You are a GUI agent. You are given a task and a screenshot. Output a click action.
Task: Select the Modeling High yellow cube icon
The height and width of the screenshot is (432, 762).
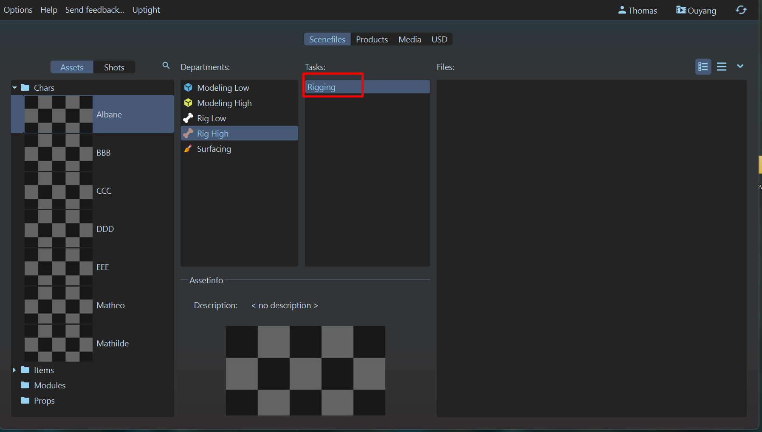coord(188,103)
